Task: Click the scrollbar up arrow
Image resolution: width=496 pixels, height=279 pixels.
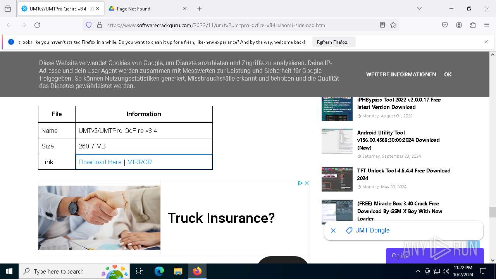Action: click(x=493, y=55)
